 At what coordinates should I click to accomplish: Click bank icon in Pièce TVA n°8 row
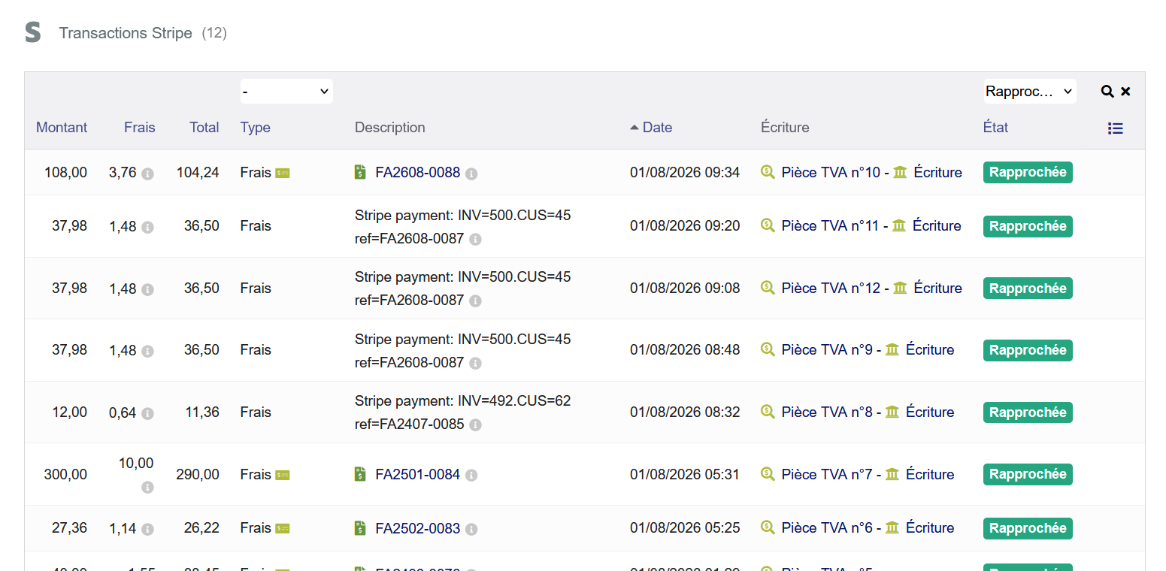(892, 412)
